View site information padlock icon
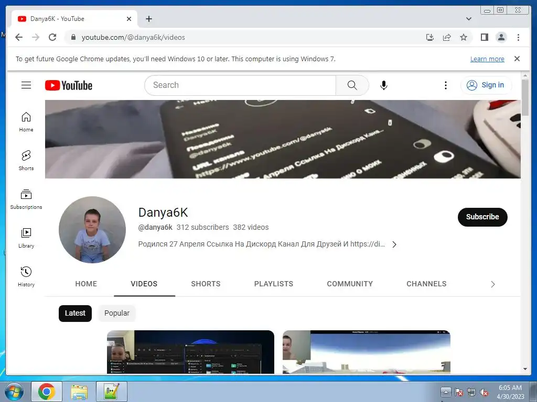Viewport: 537px width, 402px height. pyautogui.click(x=73, y=37)
